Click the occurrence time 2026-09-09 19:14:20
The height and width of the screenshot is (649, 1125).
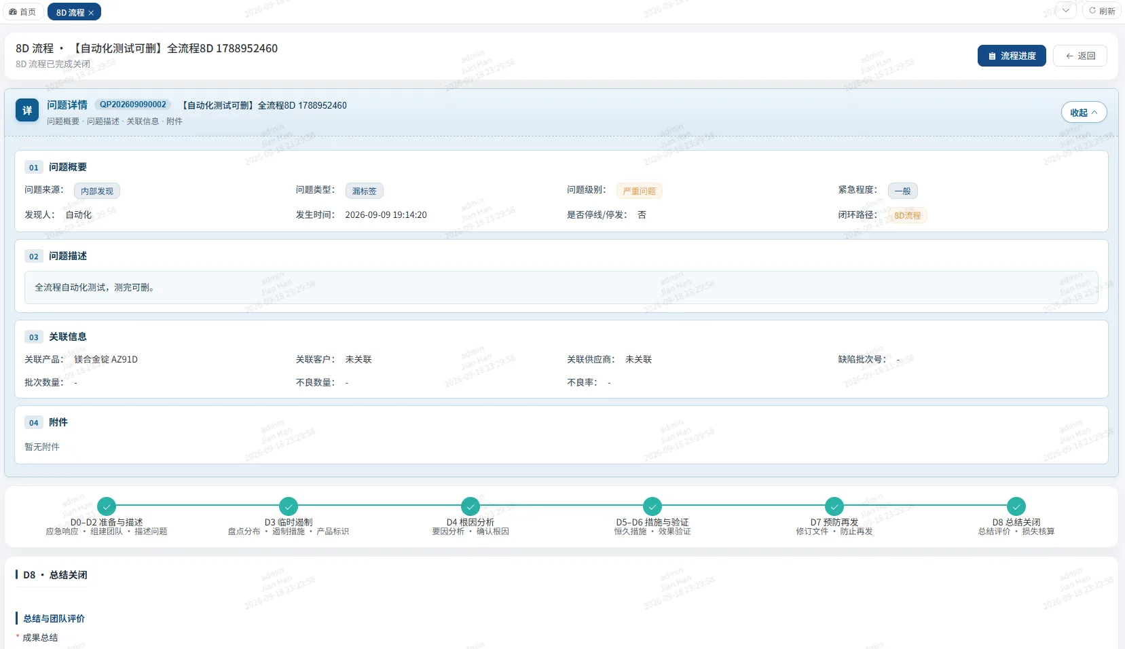386,215
